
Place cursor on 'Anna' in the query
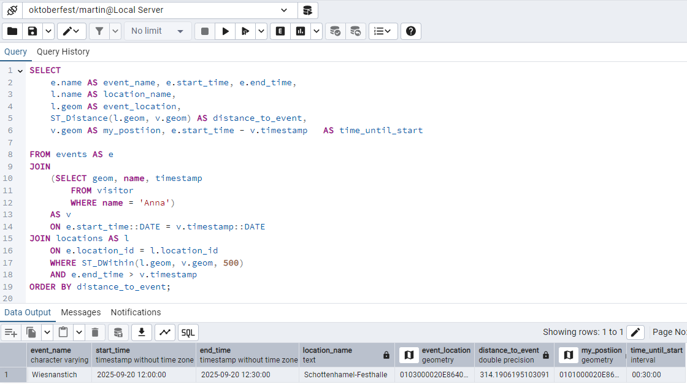(x=155, y=203)
